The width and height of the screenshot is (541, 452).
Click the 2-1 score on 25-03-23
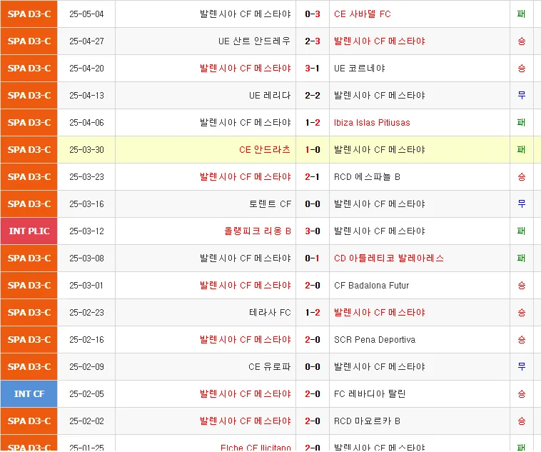coord(312,177)
